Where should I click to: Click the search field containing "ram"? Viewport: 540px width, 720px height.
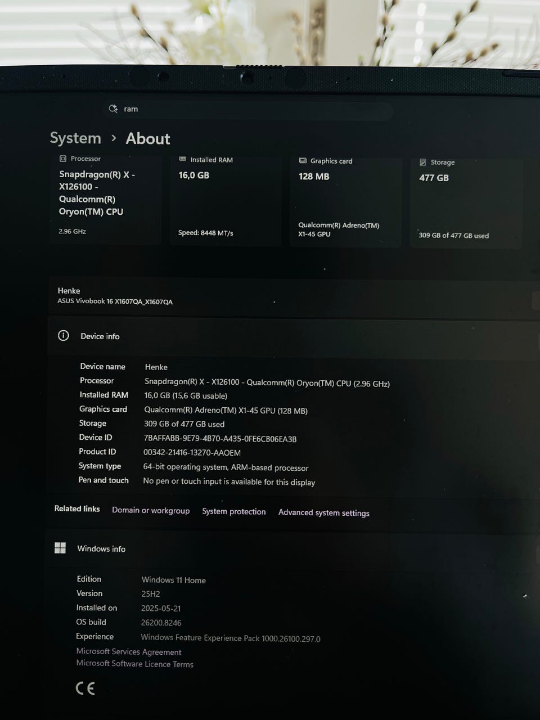click(x=247, y=109)
